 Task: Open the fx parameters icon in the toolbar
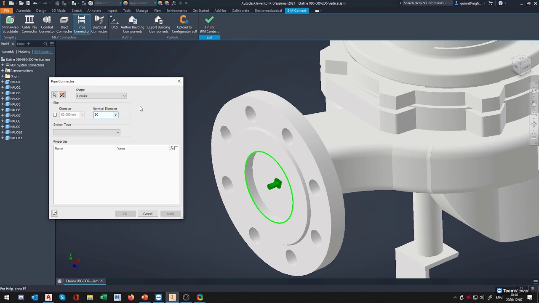pyautogui.click(x=173, y=3)
